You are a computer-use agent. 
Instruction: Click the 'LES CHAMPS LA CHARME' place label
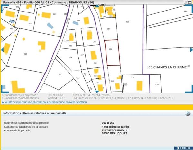[x=167, y=67]
